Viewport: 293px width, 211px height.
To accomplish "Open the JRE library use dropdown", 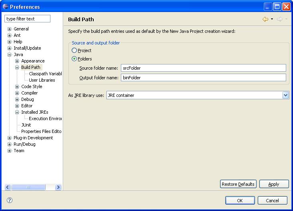I will [285, 95].
